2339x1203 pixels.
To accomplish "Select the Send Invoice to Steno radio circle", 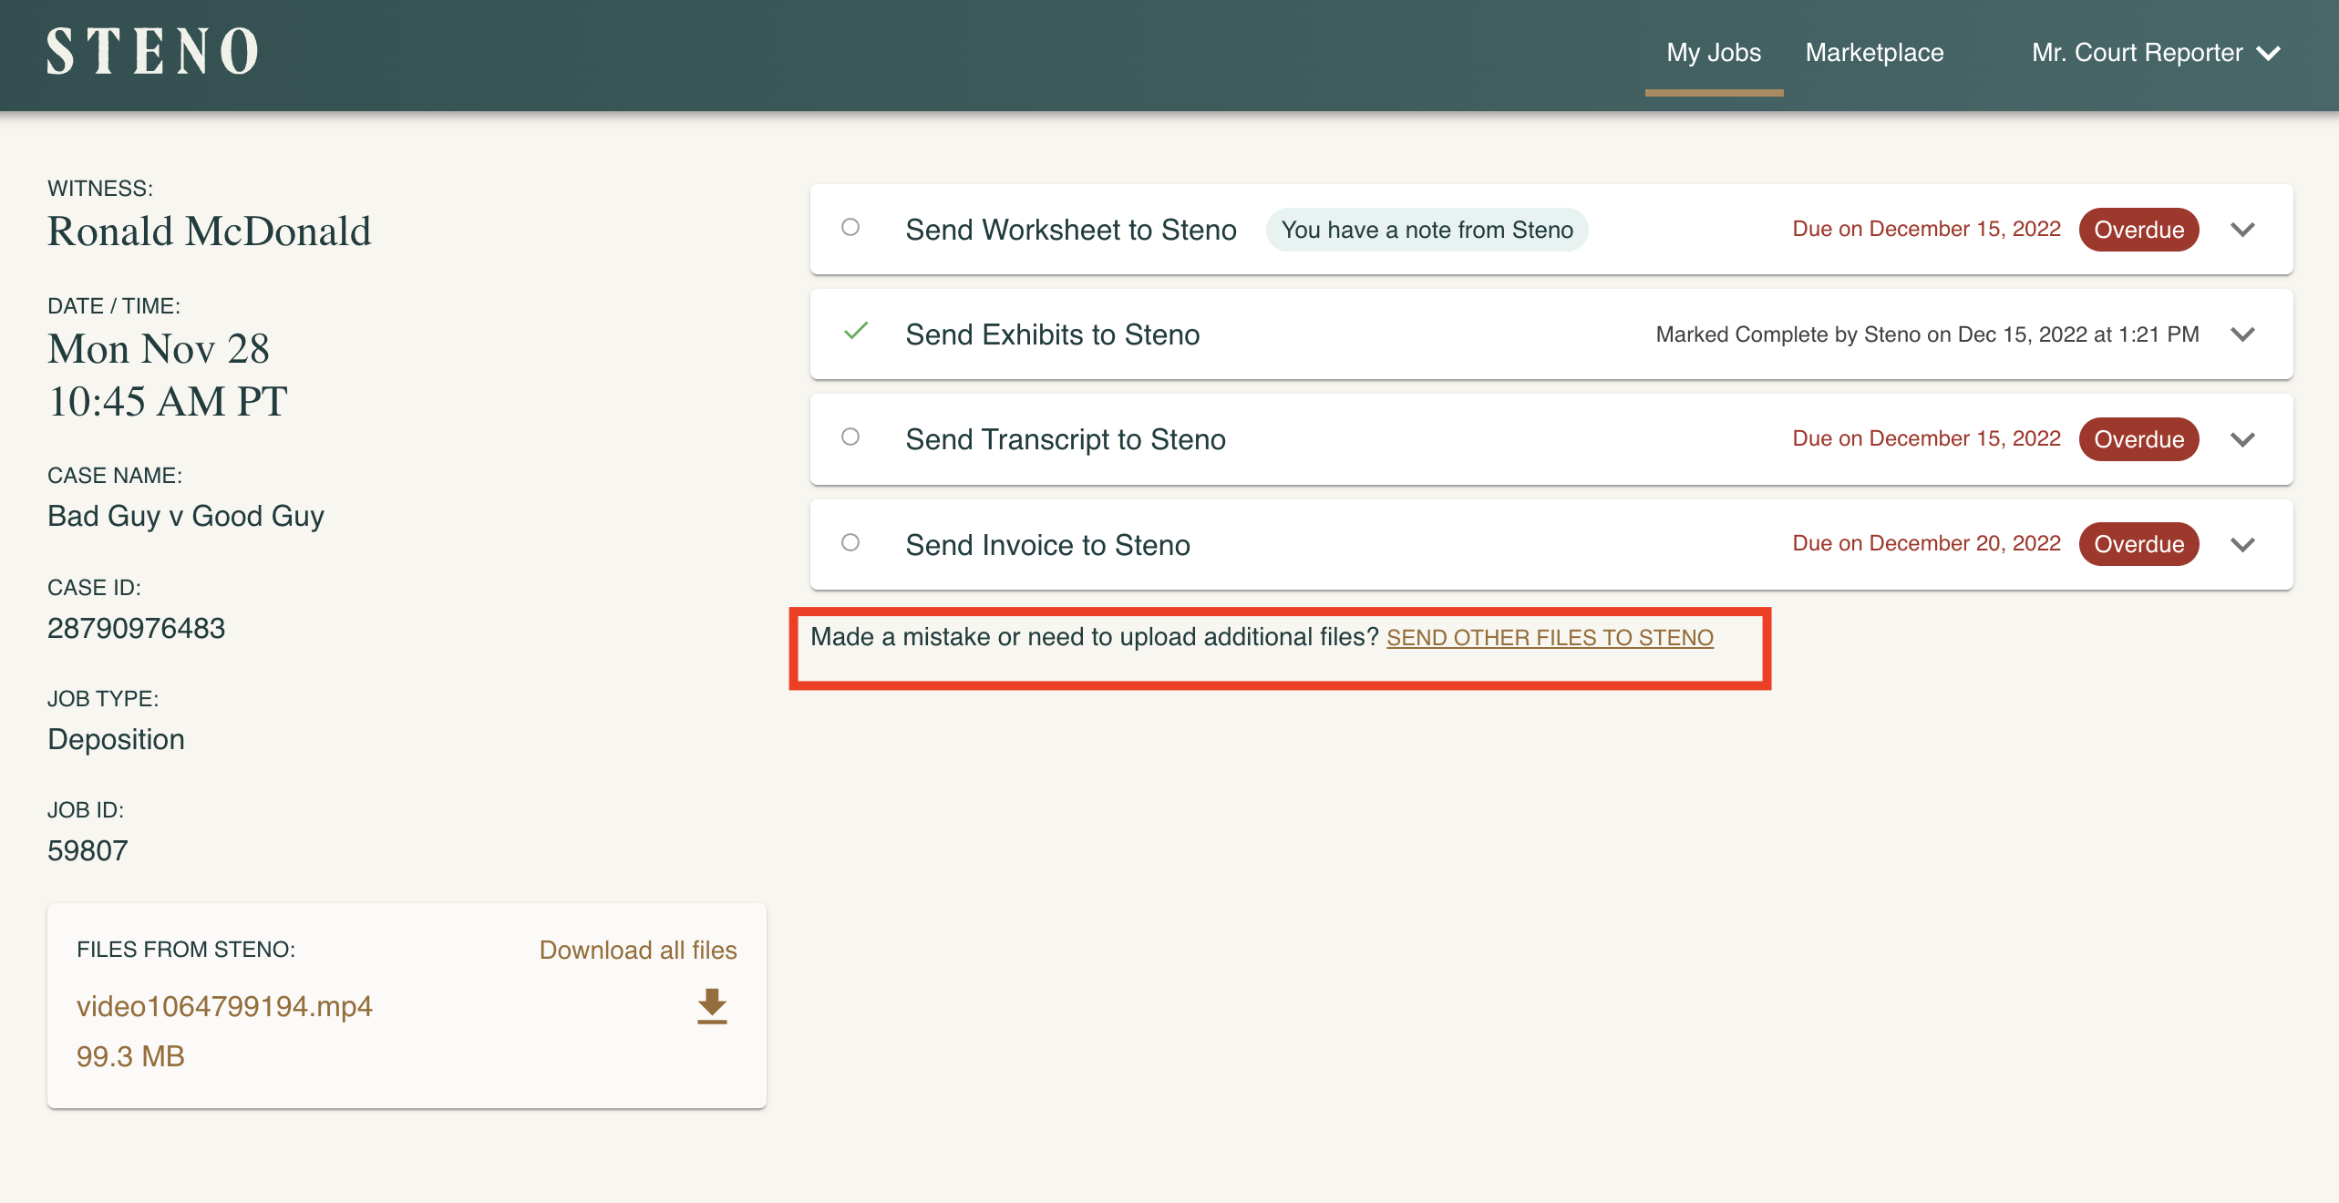I will coord(850,542).
